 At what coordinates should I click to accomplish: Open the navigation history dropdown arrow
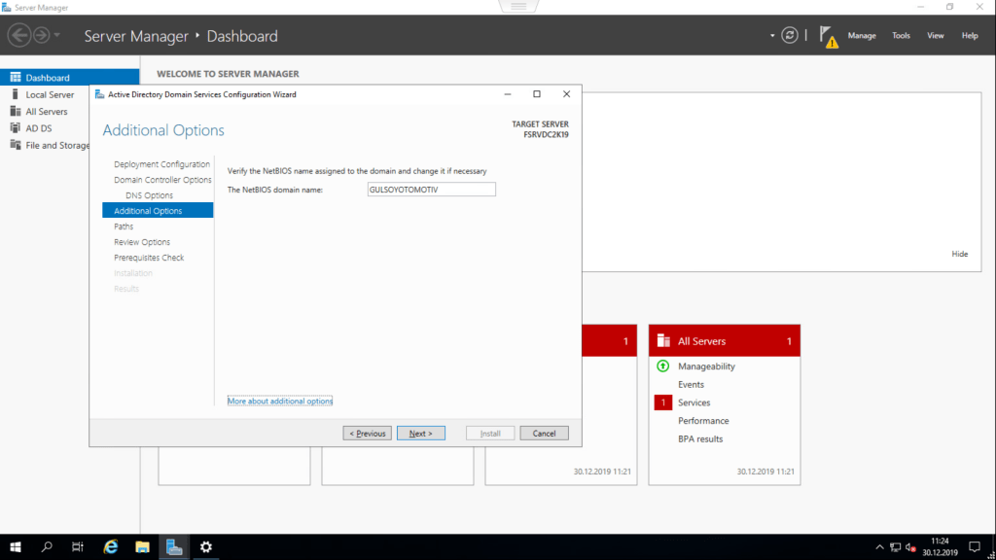coord(57,36)
